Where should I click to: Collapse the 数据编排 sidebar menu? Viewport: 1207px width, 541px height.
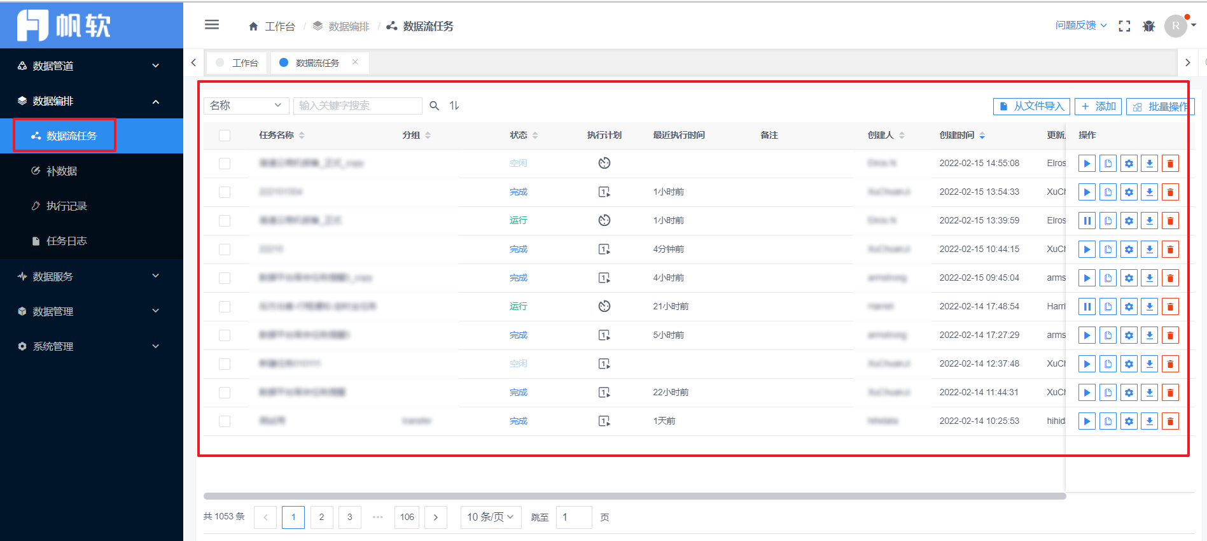tap(92, 101)
